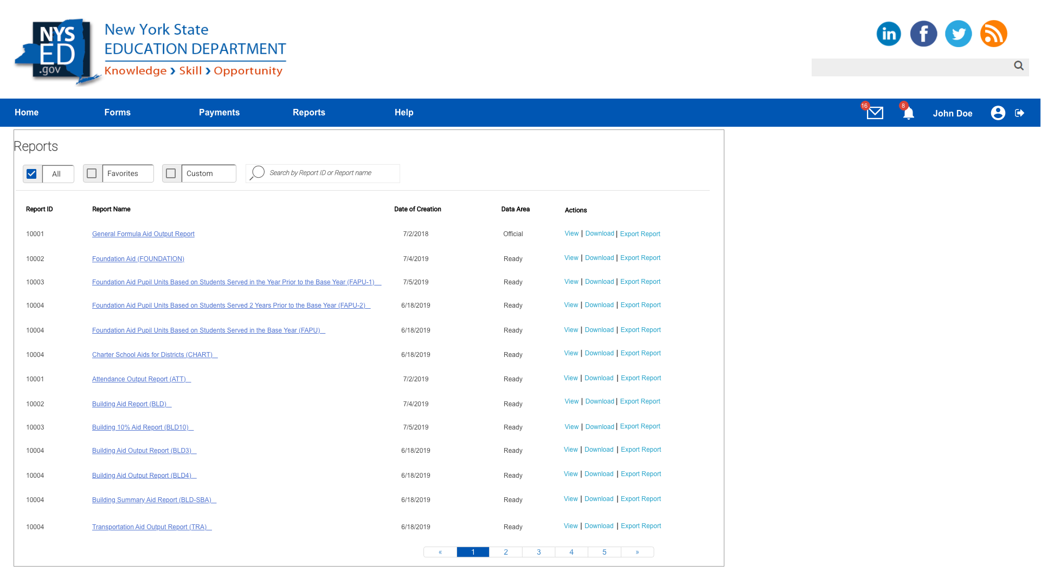
Task: Enable the Custom filter checkbox
Action: (171, 173)
